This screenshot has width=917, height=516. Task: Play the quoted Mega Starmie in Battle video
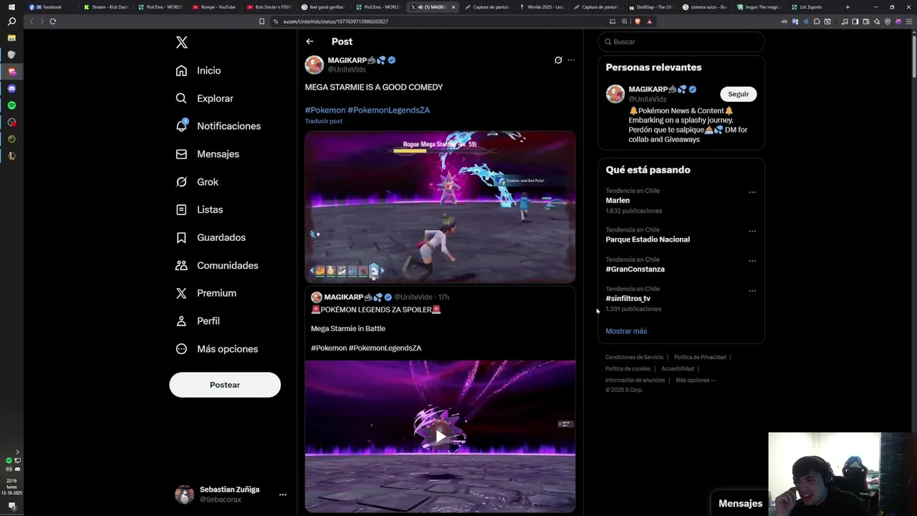[x=440, y=436]
